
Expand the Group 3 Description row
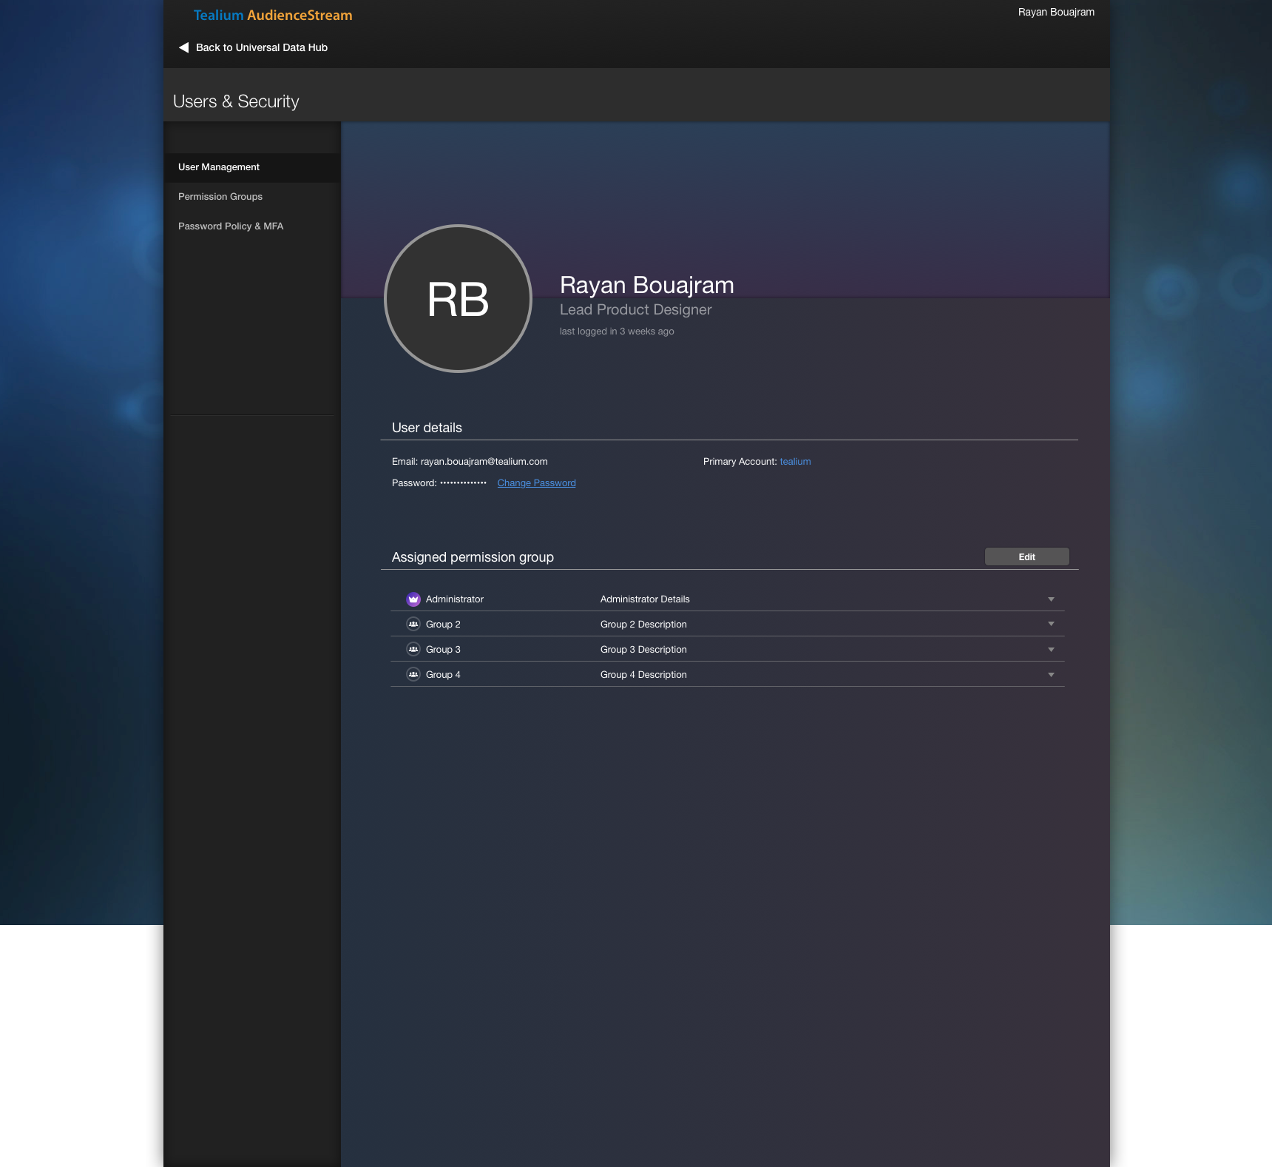(x=1051, y=649)
